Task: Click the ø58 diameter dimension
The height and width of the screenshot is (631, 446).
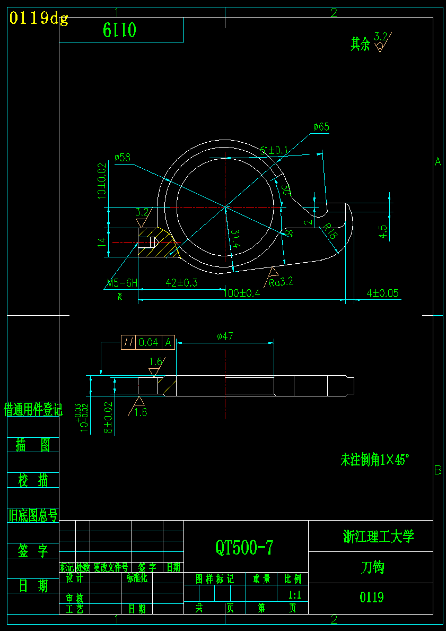Action: [x=123, y=157]
